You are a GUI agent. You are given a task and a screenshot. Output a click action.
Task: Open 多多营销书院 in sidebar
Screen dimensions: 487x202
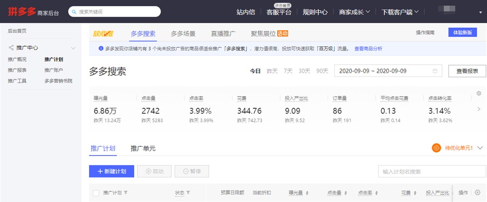coord(58,81)
